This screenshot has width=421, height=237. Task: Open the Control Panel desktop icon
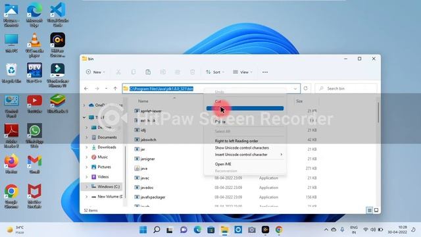(11, 106)
